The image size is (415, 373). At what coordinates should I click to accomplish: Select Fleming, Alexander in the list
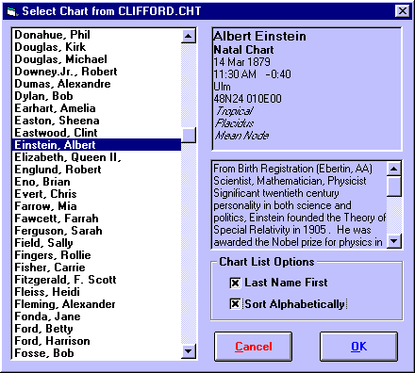(x=96, y=304)
